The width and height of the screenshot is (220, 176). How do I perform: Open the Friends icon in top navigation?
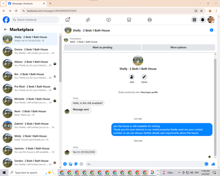coord(88,20)
